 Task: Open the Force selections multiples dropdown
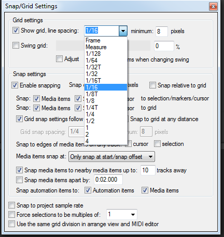point(122,214)
